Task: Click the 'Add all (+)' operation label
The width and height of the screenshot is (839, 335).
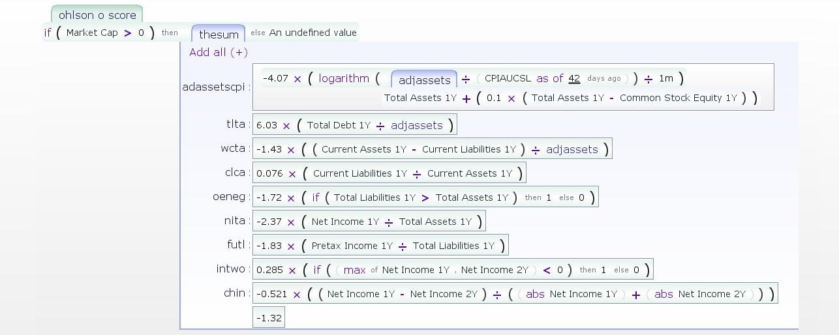Action: click(x=219, y=52)
